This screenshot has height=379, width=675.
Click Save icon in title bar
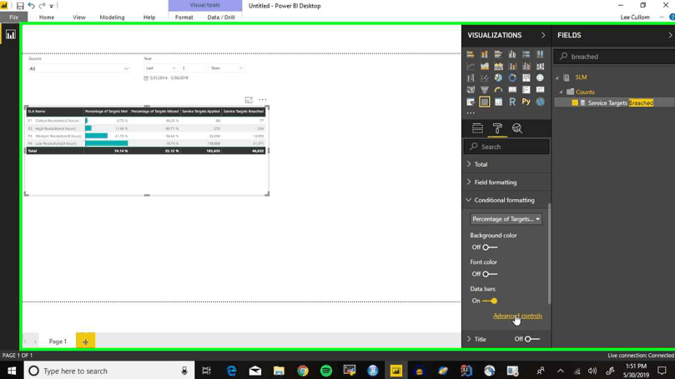coord(20,6)
